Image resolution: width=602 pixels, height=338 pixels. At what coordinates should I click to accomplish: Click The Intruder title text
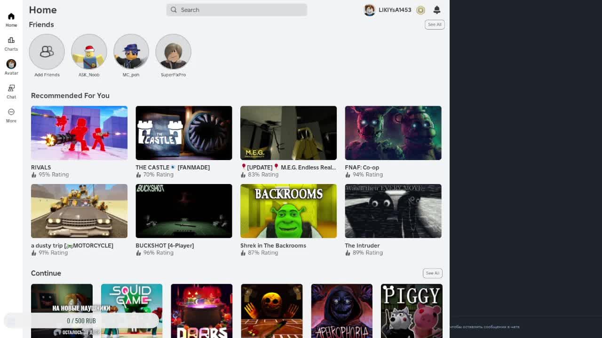tap(362, 246)
